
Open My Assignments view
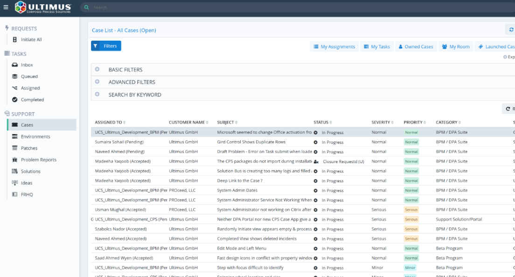(x=334, y=47)
